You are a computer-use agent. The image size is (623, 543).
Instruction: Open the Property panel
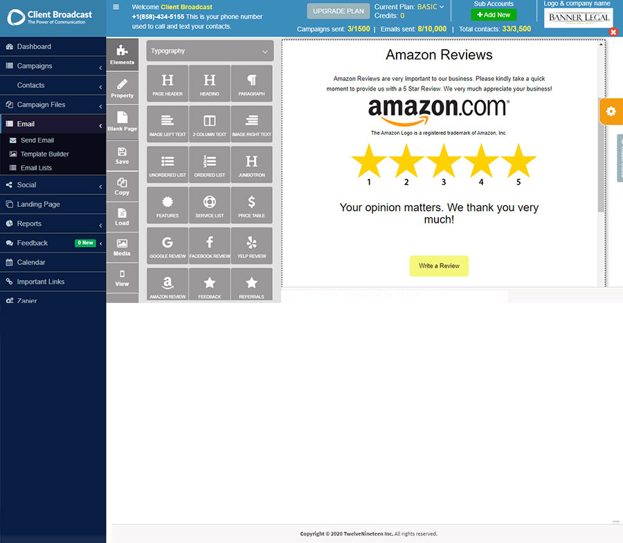click(x=122, y=88)
